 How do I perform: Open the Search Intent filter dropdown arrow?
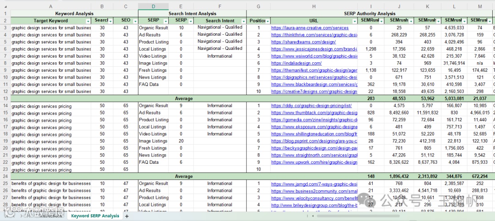click(x=243, y=21)
